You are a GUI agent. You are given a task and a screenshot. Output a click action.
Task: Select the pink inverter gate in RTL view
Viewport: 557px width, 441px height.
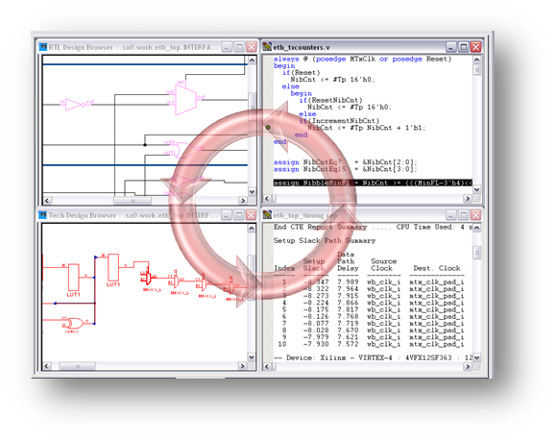click(x=76, y=105)
